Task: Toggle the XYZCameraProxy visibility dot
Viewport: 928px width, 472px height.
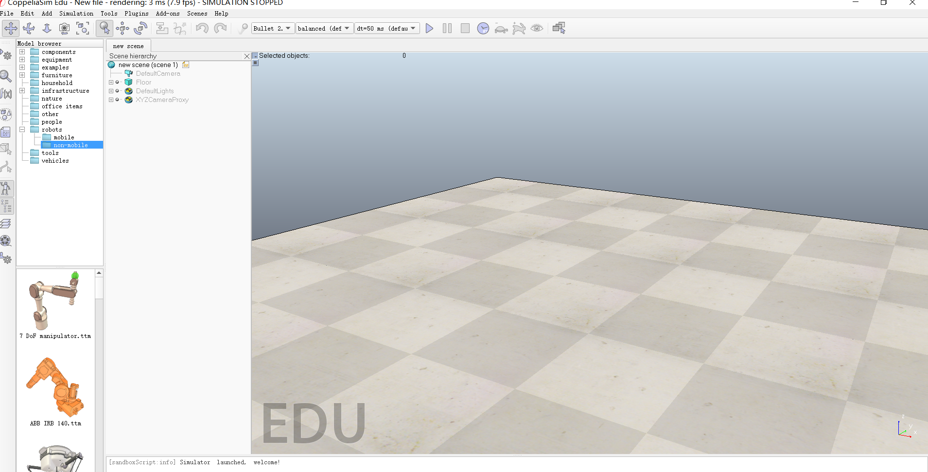Action: click(117, 100)
